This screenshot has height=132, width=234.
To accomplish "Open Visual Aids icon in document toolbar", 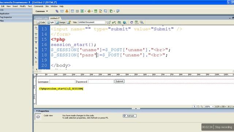I will click(142, 22).
